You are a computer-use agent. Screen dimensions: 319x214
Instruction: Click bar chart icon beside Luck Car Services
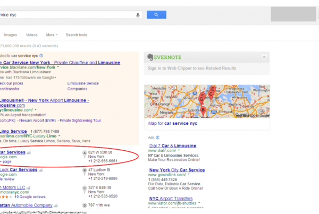(41, 170)
